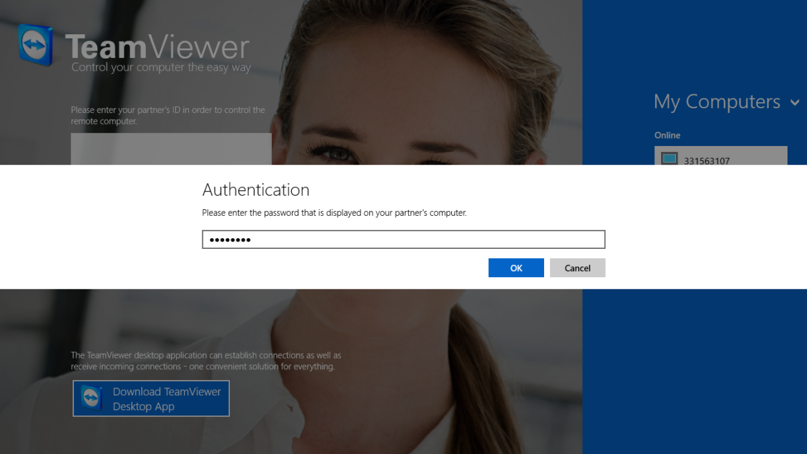The height and width of the screenshot is (454, 807).
Task: Click the My Computers heading
Action: coord(716,102)
